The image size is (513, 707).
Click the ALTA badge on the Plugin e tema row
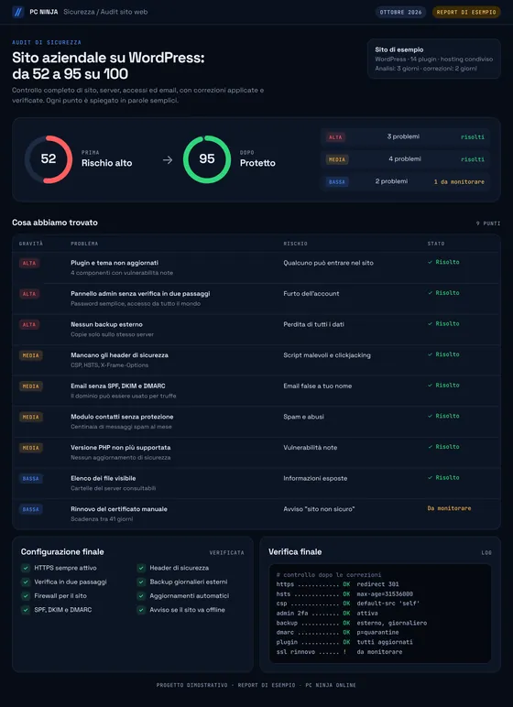tap(29, 263)
